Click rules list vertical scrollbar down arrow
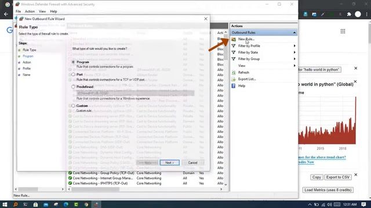The width and height of the screenshot is (371, 208). (x=225, y=185)
